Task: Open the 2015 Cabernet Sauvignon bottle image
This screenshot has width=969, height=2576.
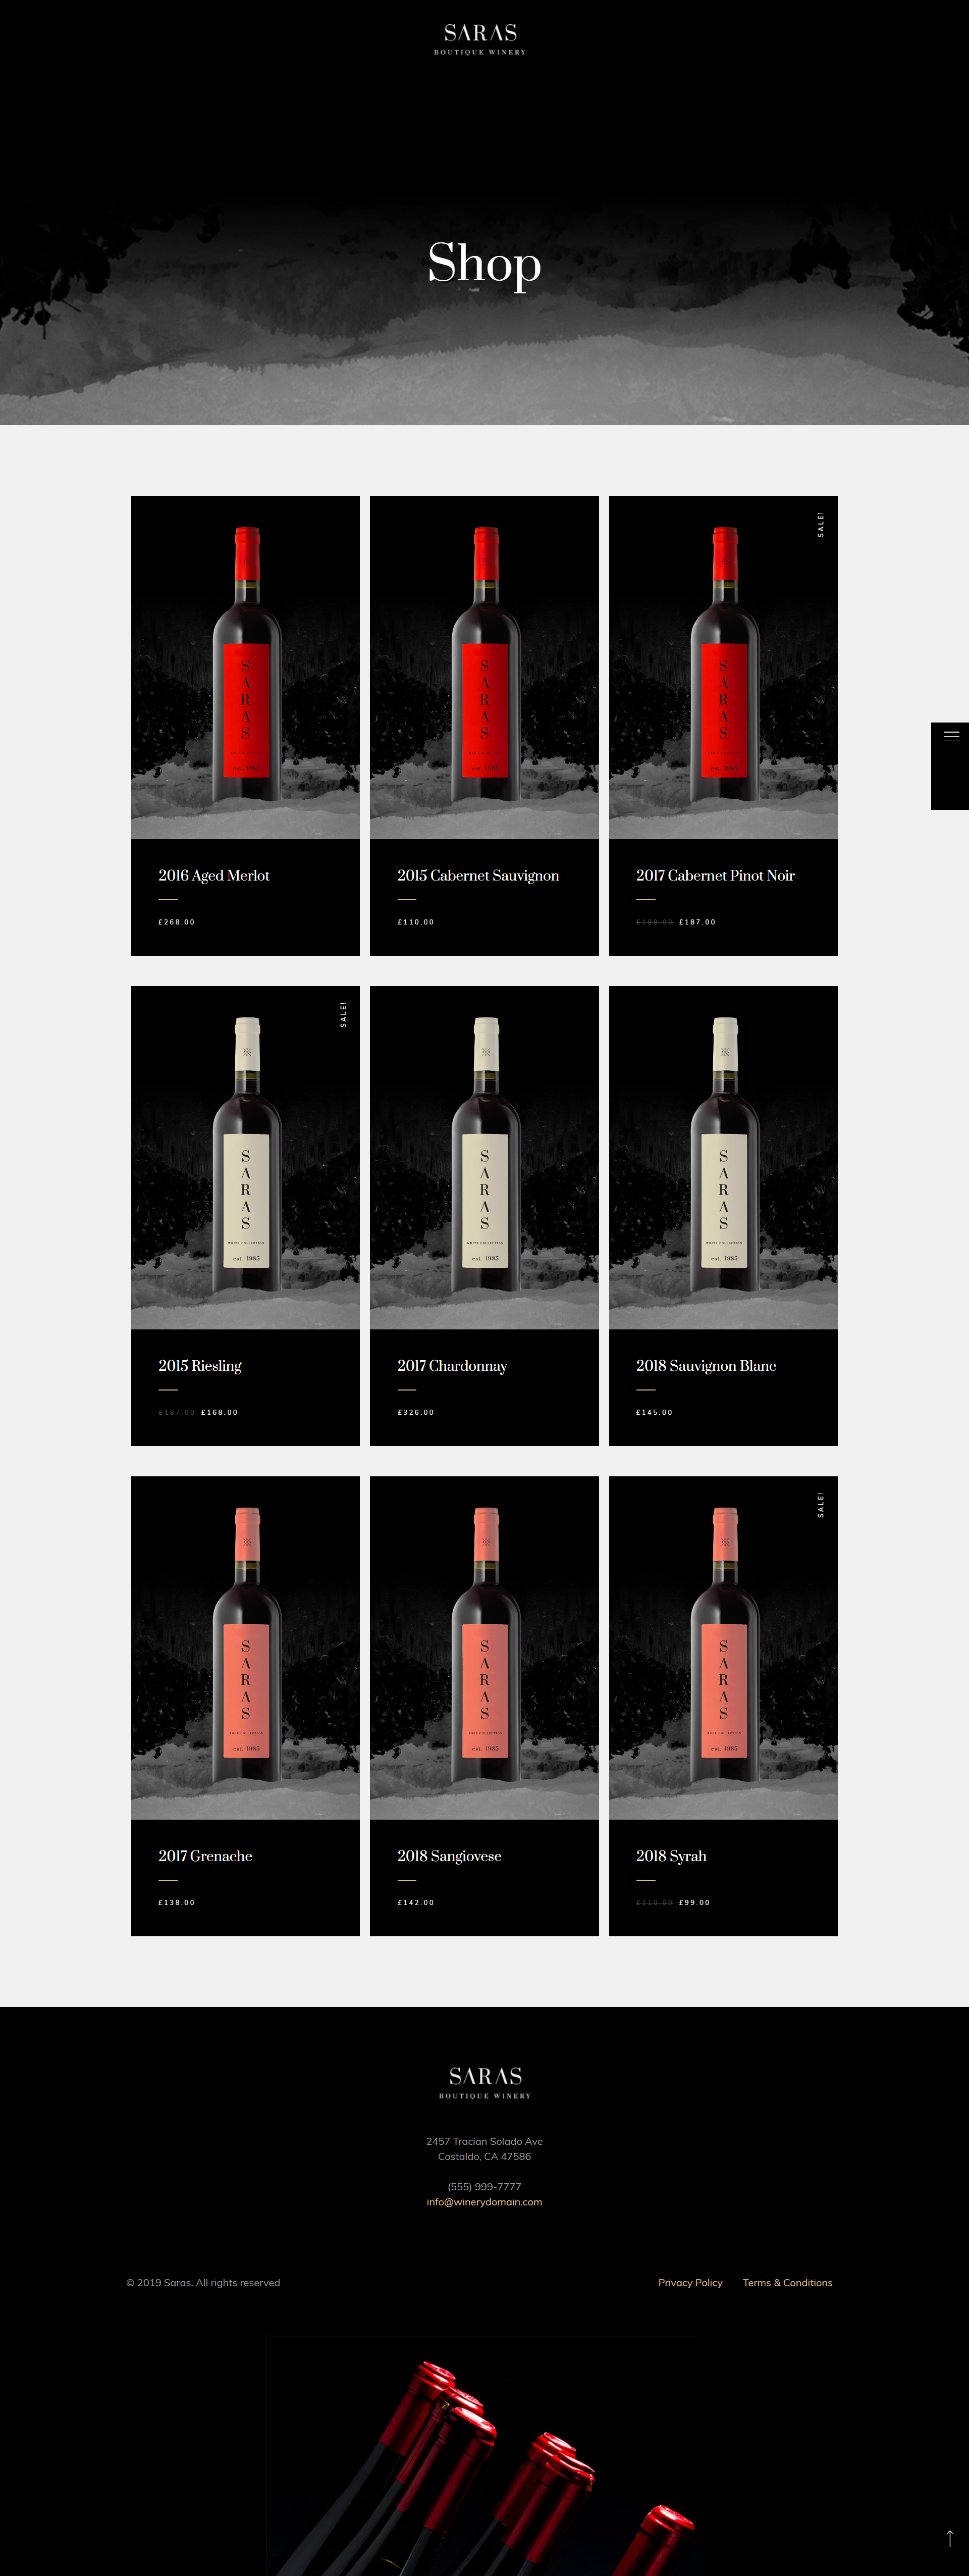Action: pyautogui.click(x=484, y=667)
